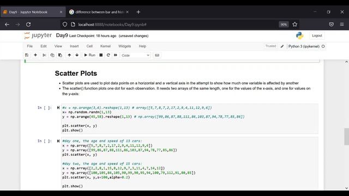Click inside np.random.randn code cell

point(190,119)
